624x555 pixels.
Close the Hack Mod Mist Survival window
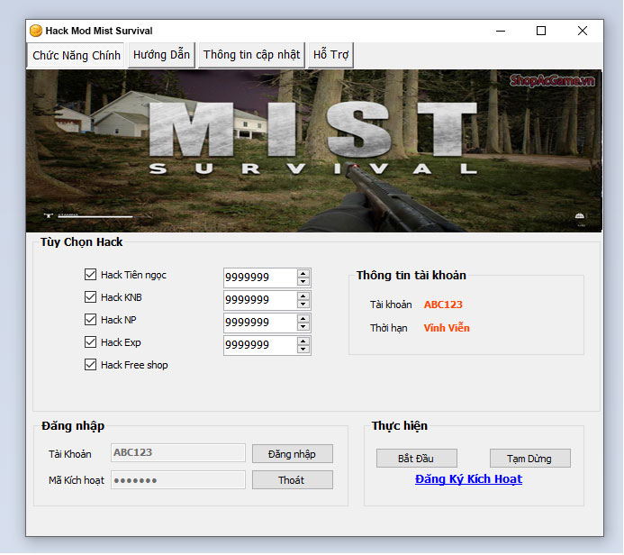pos(583,31)
